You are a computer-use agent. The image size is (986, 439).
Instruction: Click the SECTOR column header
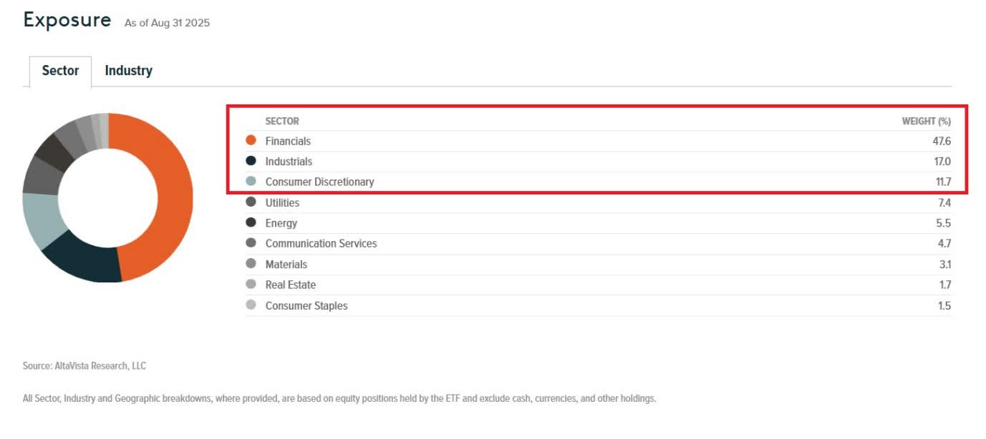tap(282, 122)
